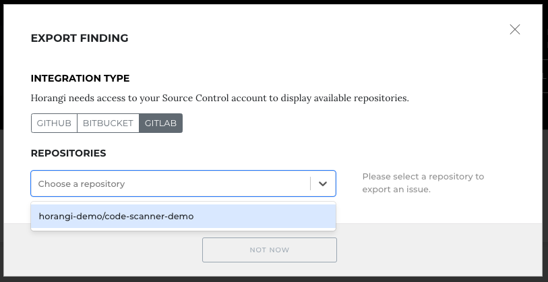Screen dimensions: 548x282
Task: Click the 'Please select a repository' hint
Action: click(423, 183)
